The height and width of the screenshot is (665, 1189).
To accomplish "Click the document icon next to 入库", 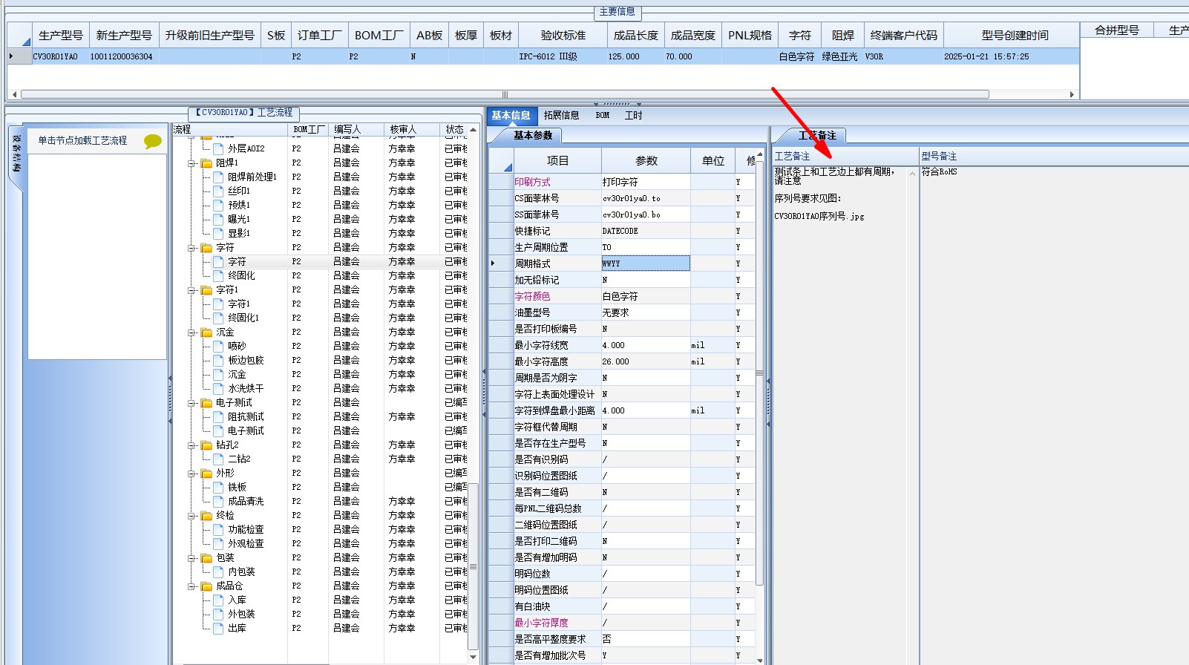I will 218,600.
